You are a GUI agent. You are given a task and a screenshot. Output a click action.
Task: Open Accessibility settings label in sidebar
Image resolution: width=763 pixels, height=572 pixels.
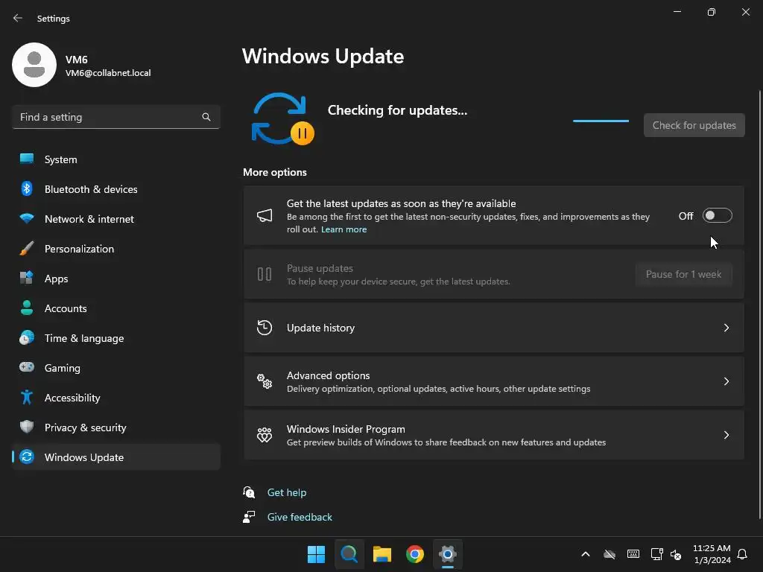72,398
